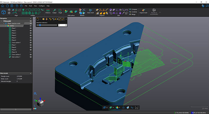Toggle visibility of Cross-section 2

[31, 55]
